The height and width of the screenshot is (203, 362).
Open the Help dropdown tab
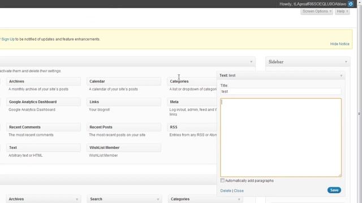click(x=342, y=11)
